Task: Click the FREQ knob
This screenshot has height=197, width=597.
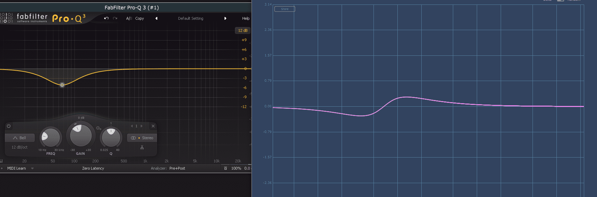Action: tap(51, 137)
